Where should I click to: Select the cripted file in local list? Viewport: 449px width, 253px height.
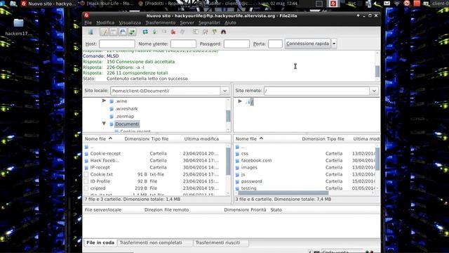pos(98,188)
